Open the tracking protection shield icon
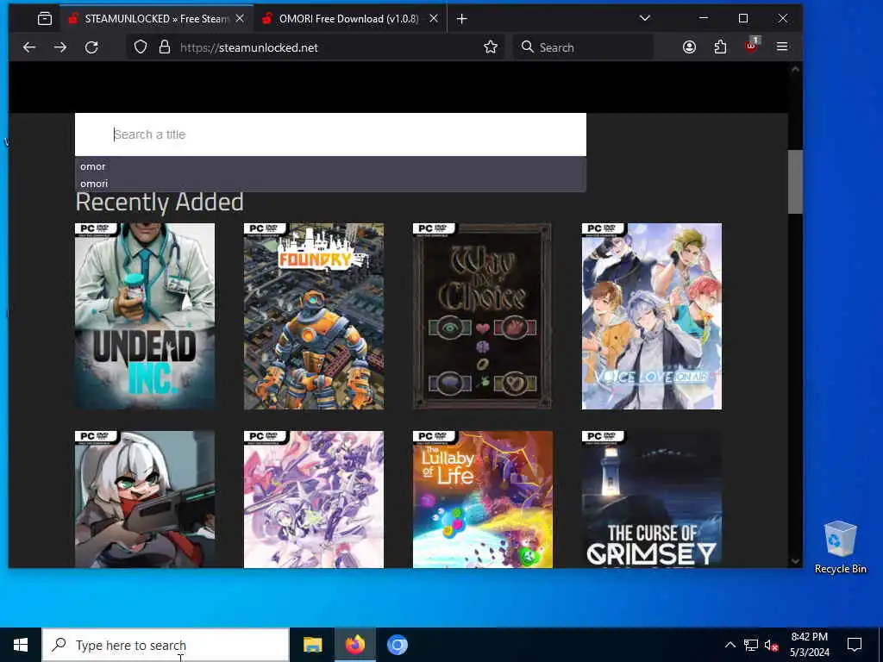The image size is (883, 662). tap(141, 47)
